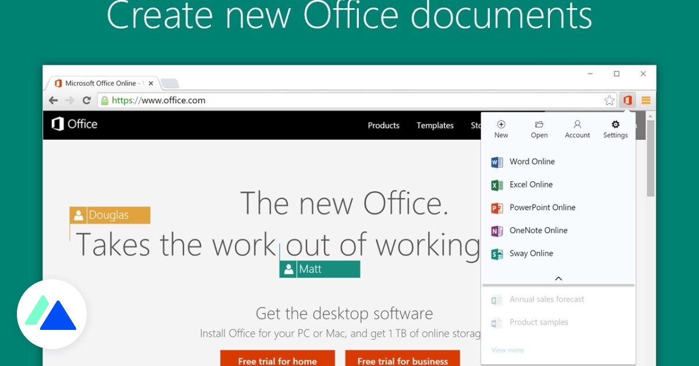Launch PowerPoint Online
Image resolution: width=699 pixels, height=366 pixels.
point(542,207)
